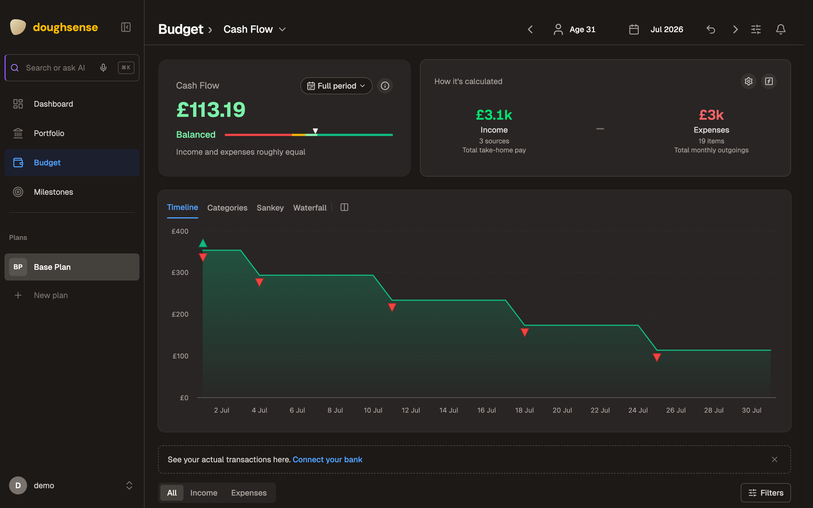Show the Cash Flow info tooltip
813x508 pixels.
385,86
